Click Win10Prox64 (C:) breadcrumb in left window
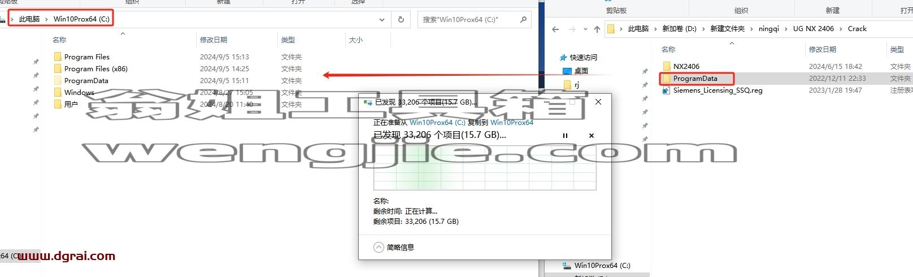The image size is (913, 277). coord(81,19)
